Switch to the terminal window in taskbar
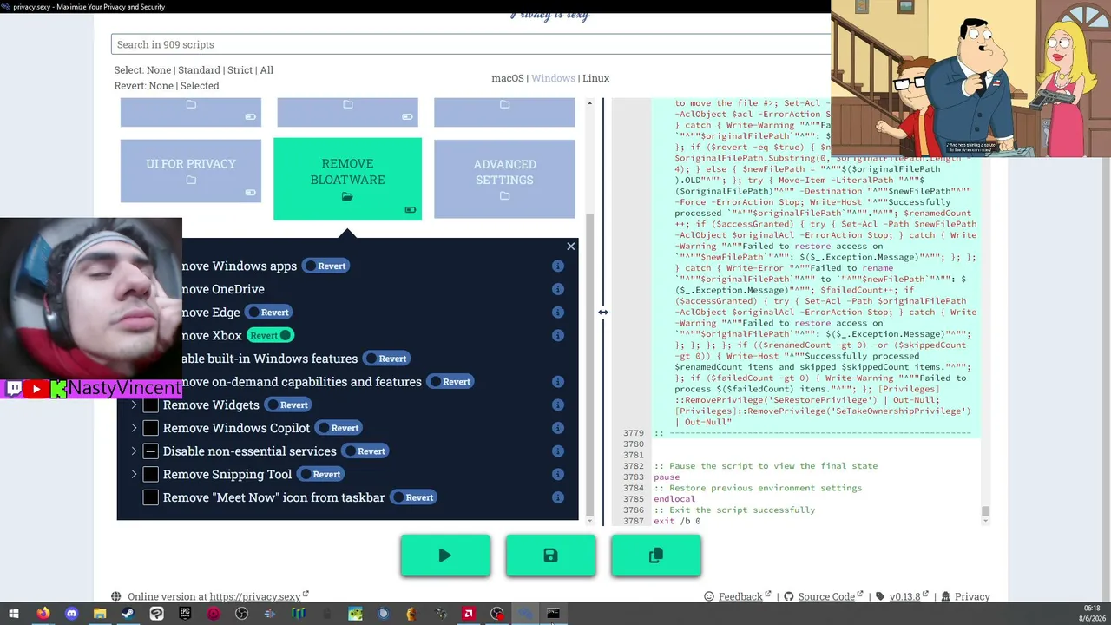The image size is (1111, 625). point(553,614)
